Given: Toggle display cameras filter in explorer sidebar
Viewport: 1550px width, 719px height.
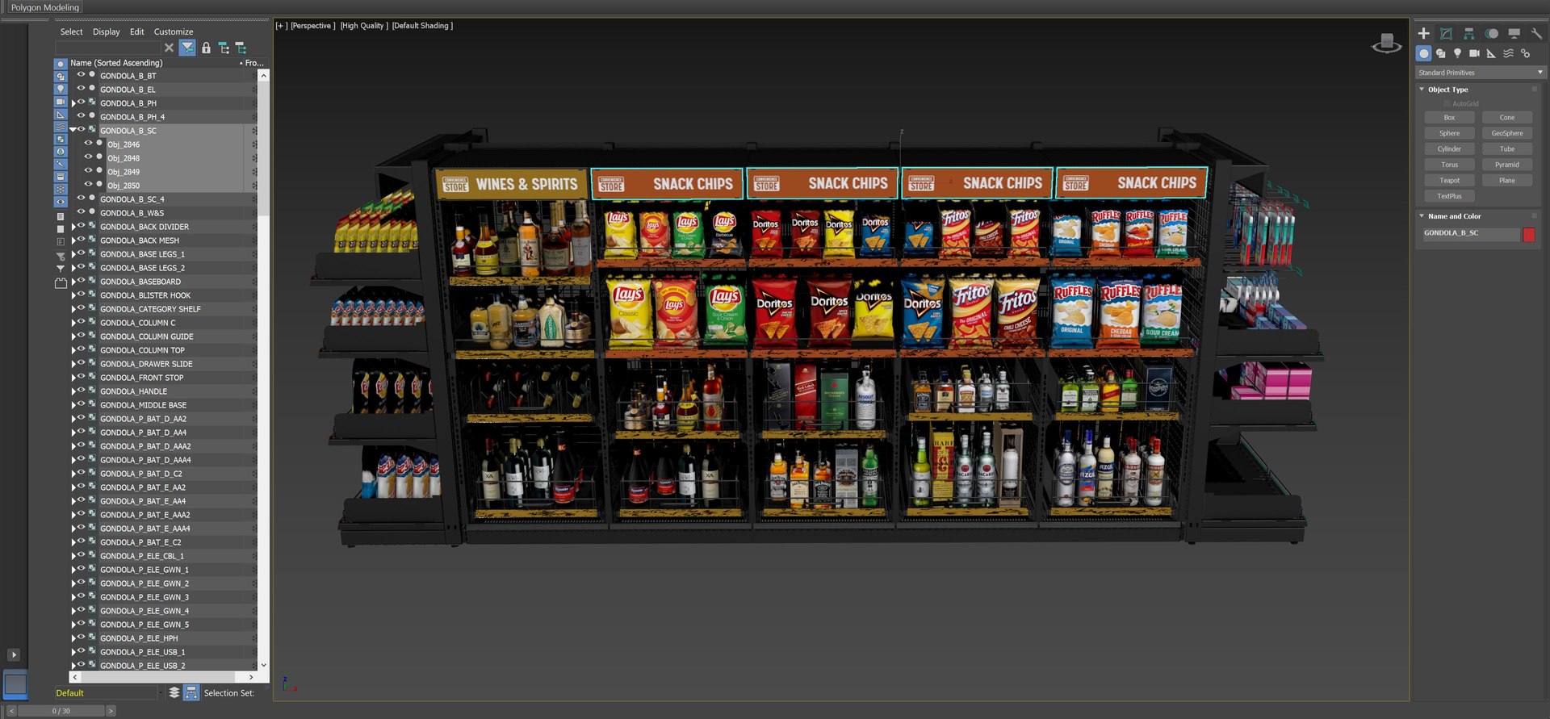Looking at the screenshot, I should pos(61,102).
